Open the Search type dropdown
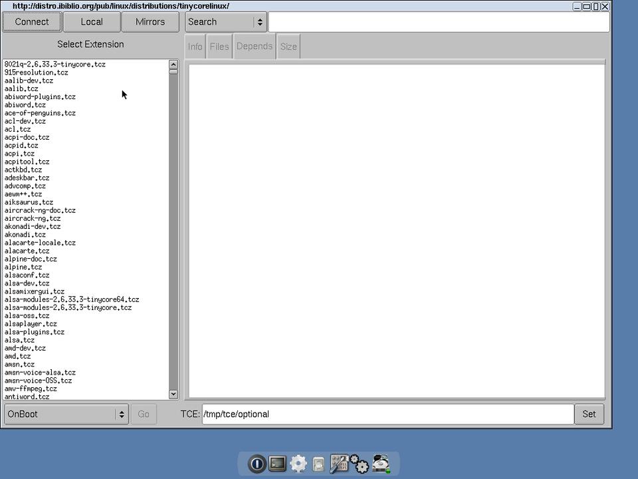The height and width of the screenshot is (479, 638). [x=226, y=22]
